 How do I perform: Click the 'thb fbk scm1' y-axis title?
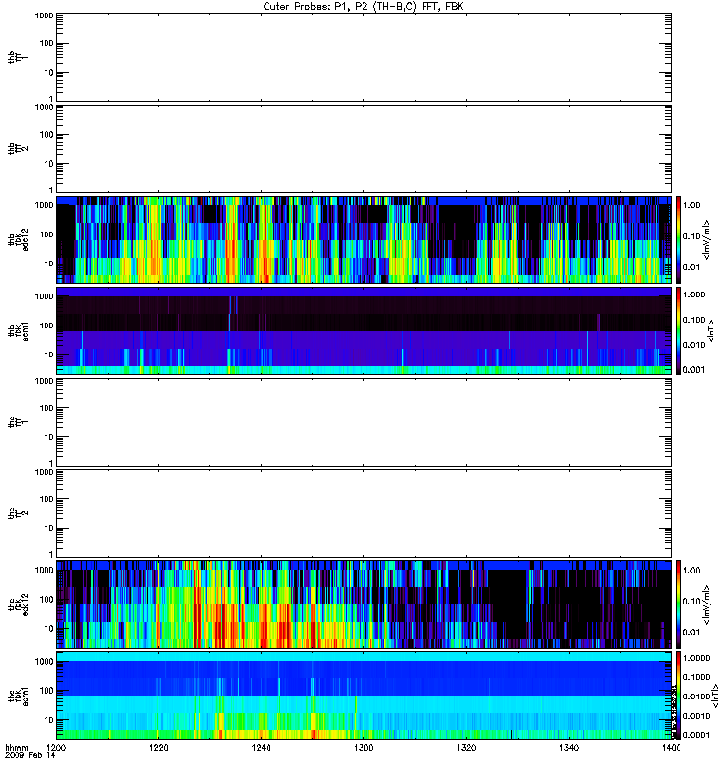18,331
